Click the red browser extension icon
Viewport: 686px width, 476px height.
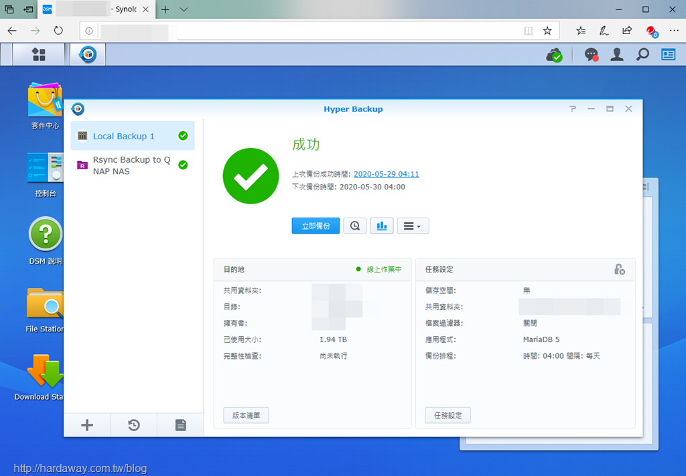click(652, 31)
